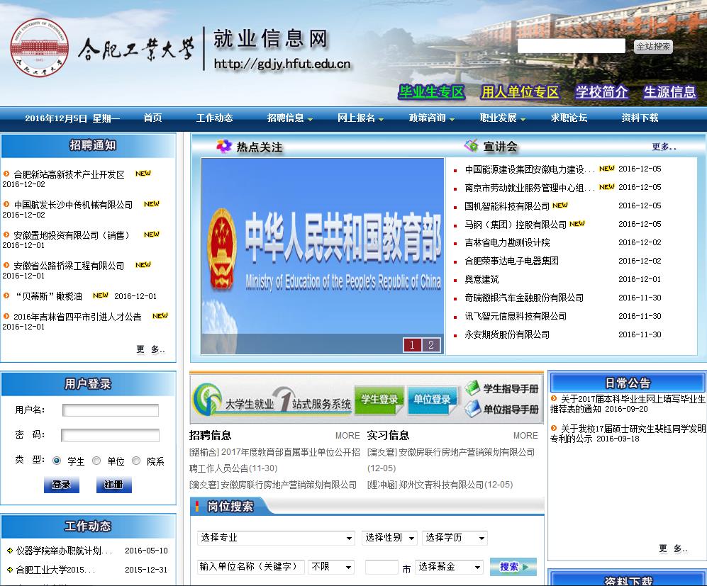707x586 pixels.
Task: Click the 热点关注 purple flower icon
Action: pyautogui.click(x=223, y=146)
